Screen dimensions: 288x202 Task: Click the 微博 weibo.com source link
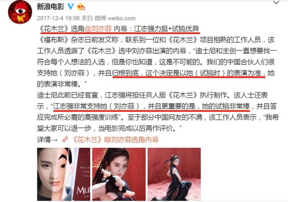tap(115, 18)
